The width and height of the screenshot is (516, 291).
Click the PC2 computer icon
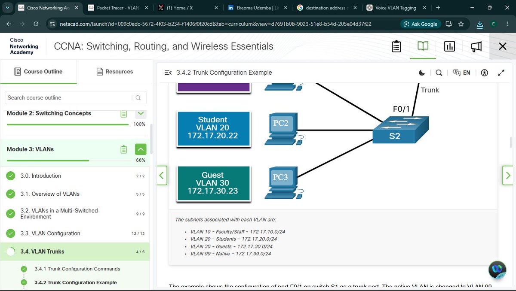[285, 129]
